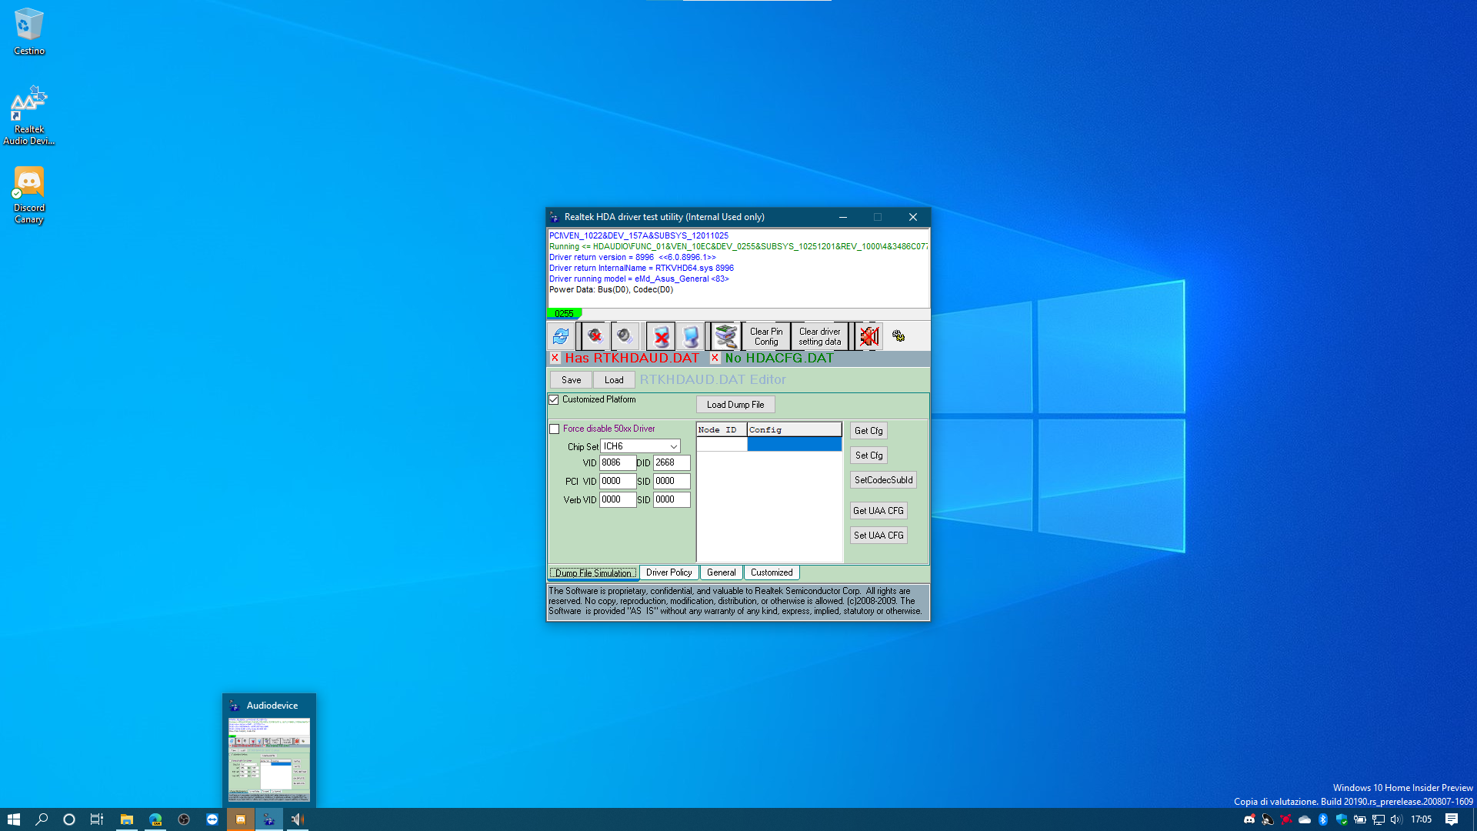Open OBS Studio from the taskbar

pyautogui.click(x=184, y=819)
